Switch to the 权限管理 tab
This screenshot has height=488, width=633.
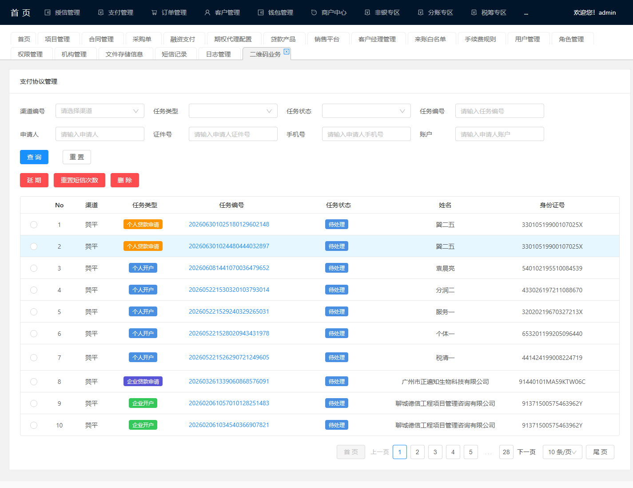click(x=30, y=54)
